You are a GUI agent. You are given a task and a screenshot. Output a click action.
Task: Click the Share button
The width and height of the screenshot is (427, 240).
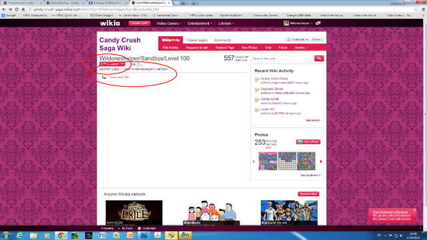click(x=317, y=39)
